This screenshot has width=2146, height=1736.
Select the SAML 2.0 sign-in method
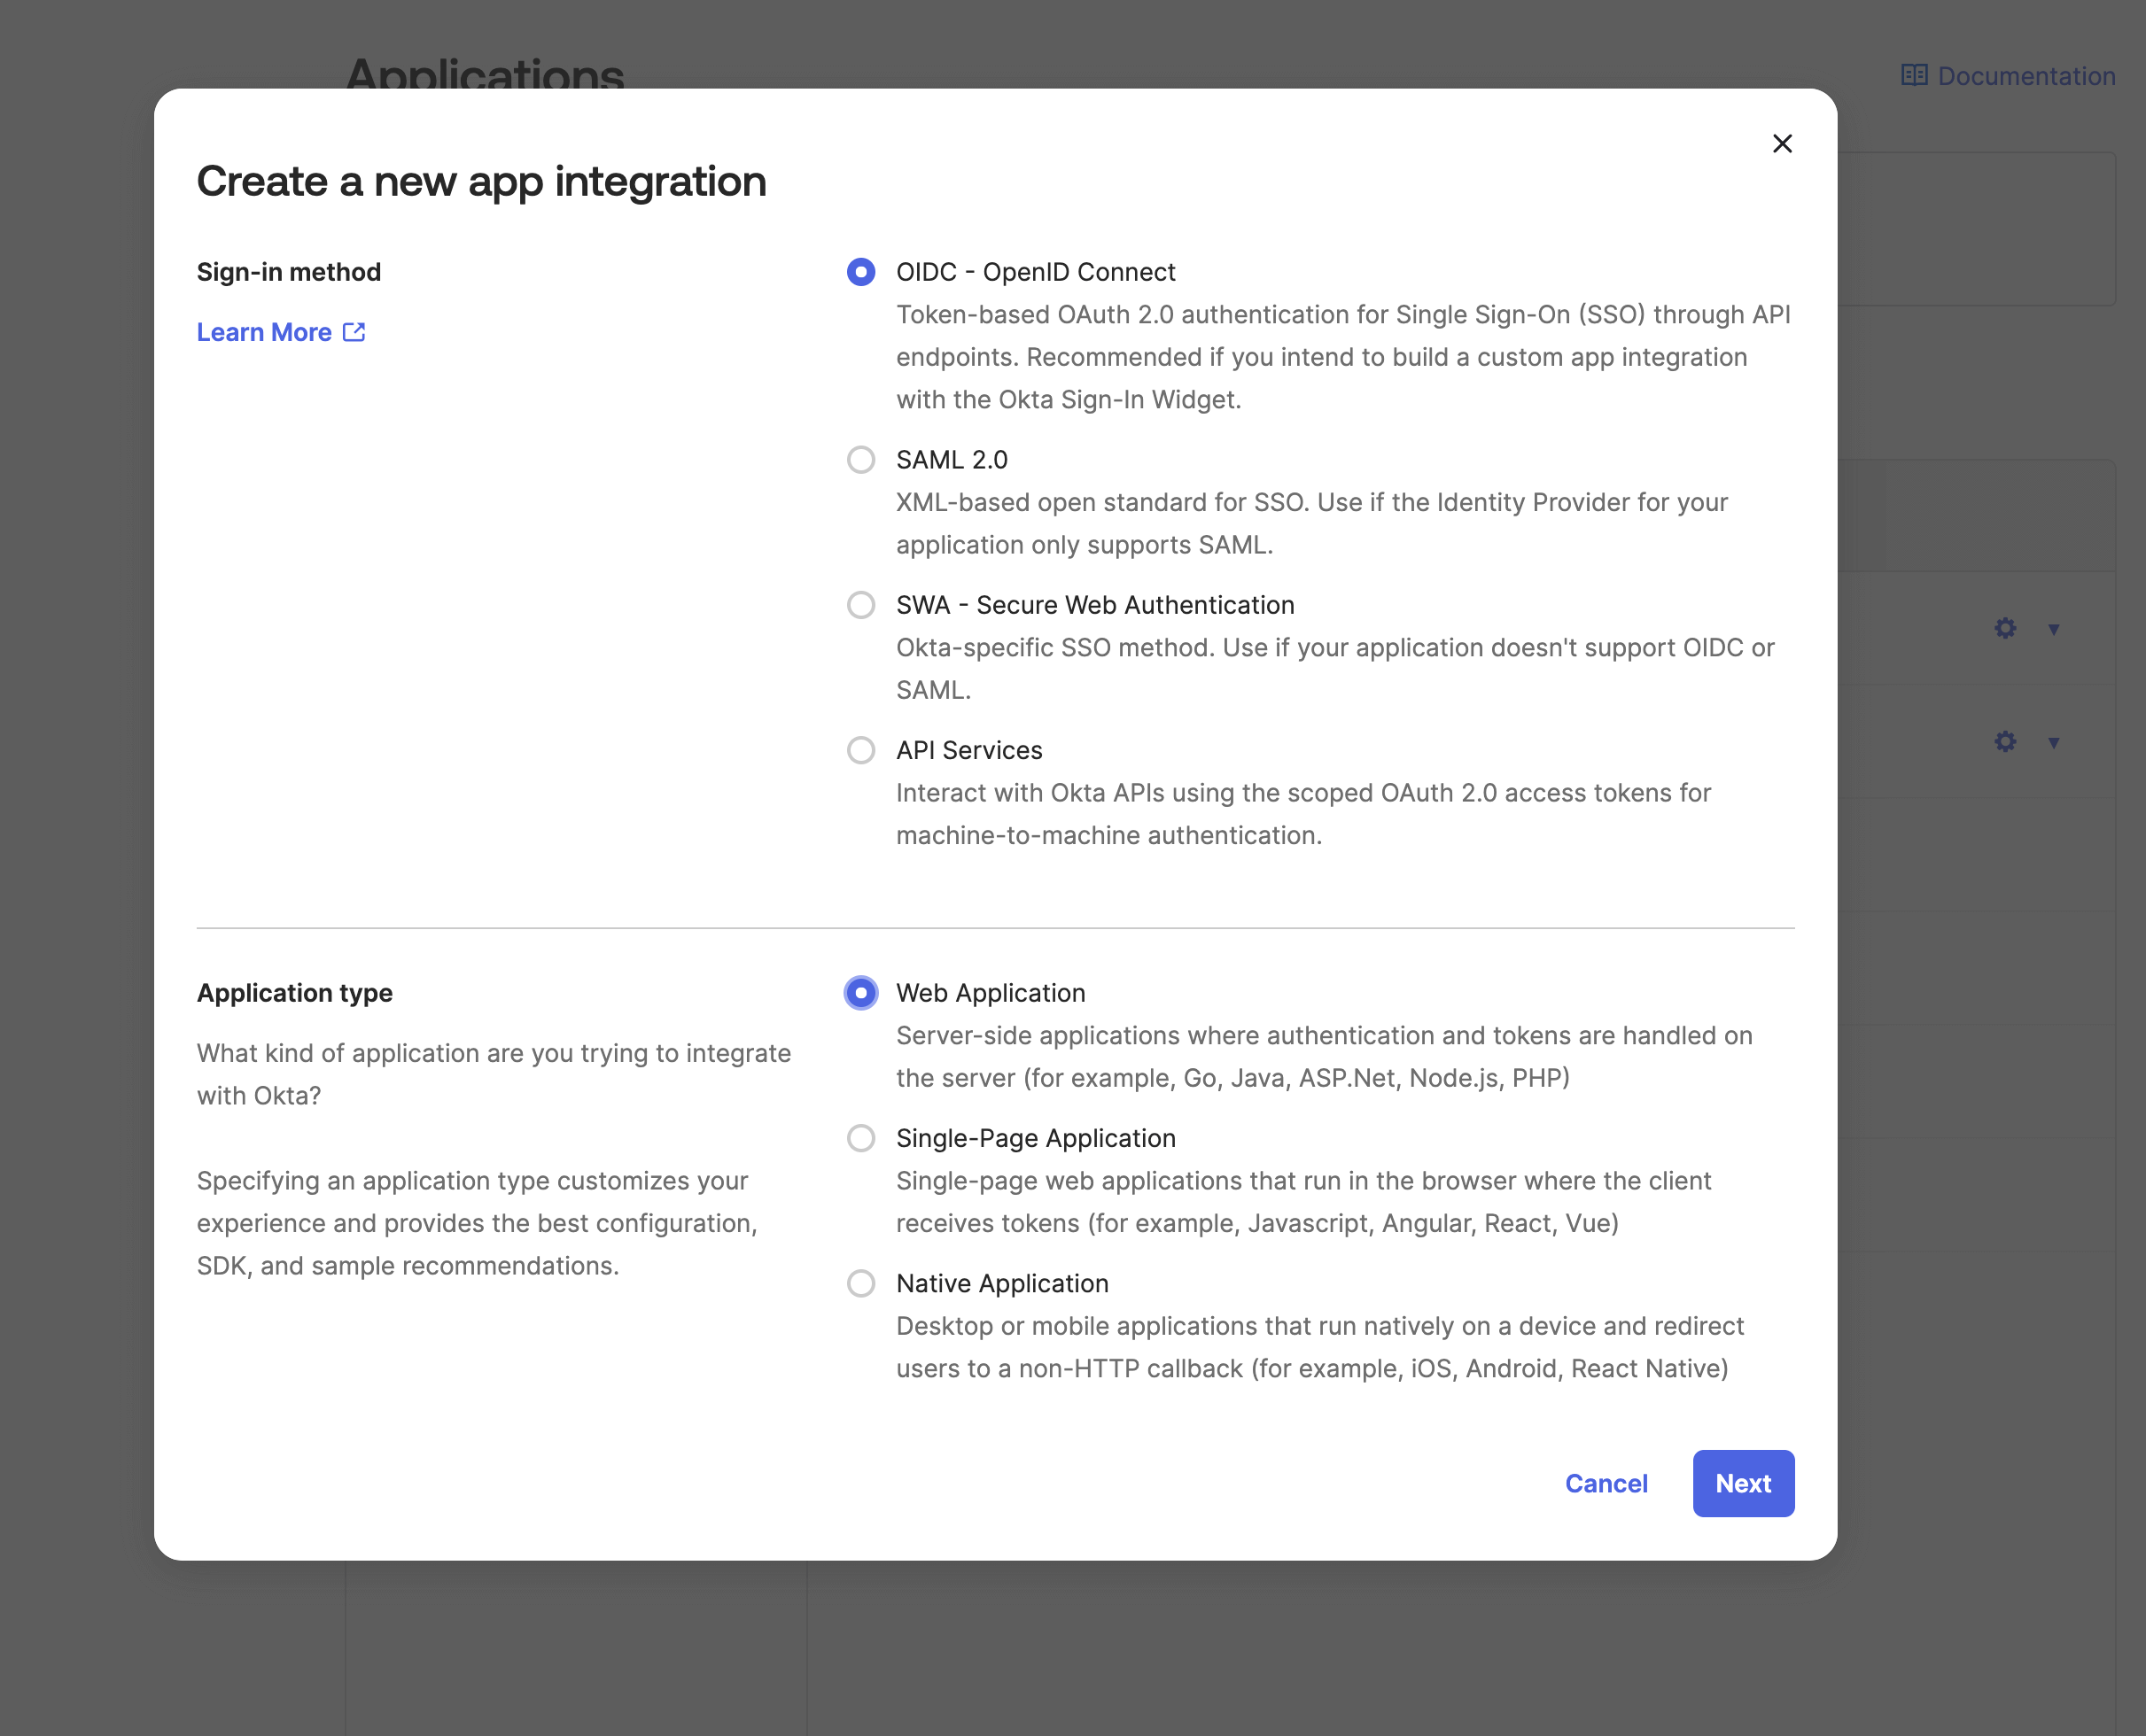coord(860,459)
